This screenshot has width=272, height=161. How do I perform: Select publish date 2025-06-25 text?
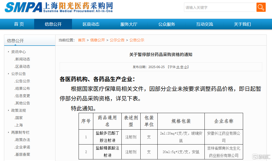pyautogui.click(x=156, y=67)
